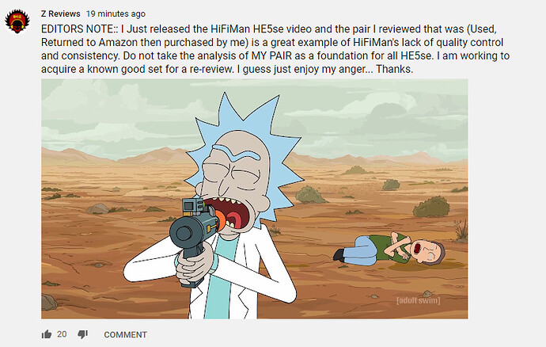Click the phrase 'MY PAIR' in the post
Screen dimensions: 546x347
pyautogui.click(x=271, y=55)
